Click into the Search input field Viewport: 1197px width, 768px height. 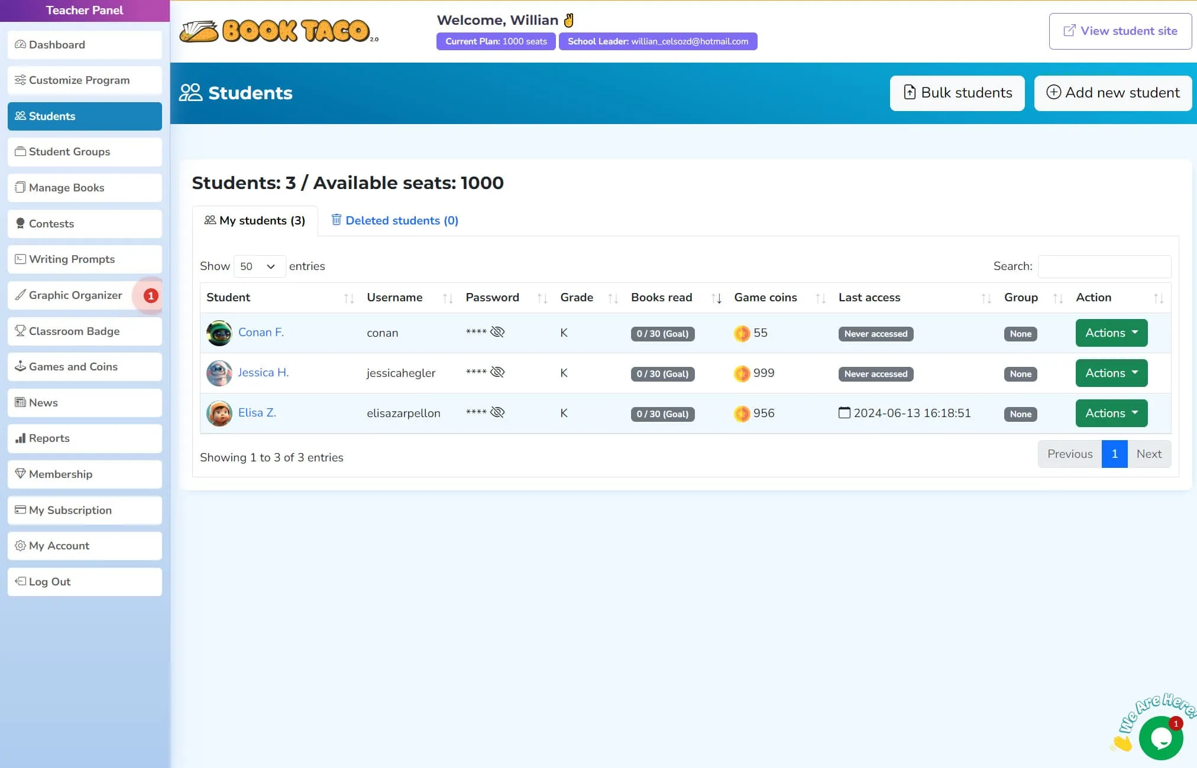[x=1104, y=266]
